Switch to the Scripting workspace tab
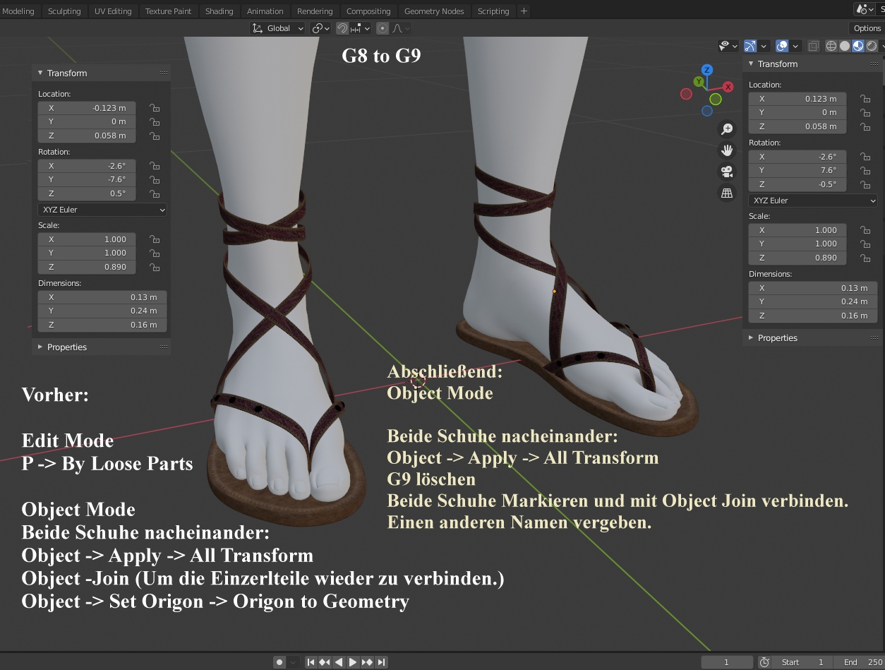 pos(493,11)
